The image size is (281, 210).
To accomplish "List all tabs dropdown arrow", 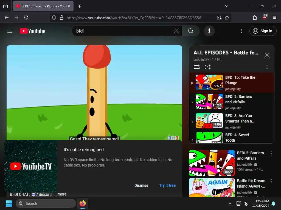I will tap(227, 6).
